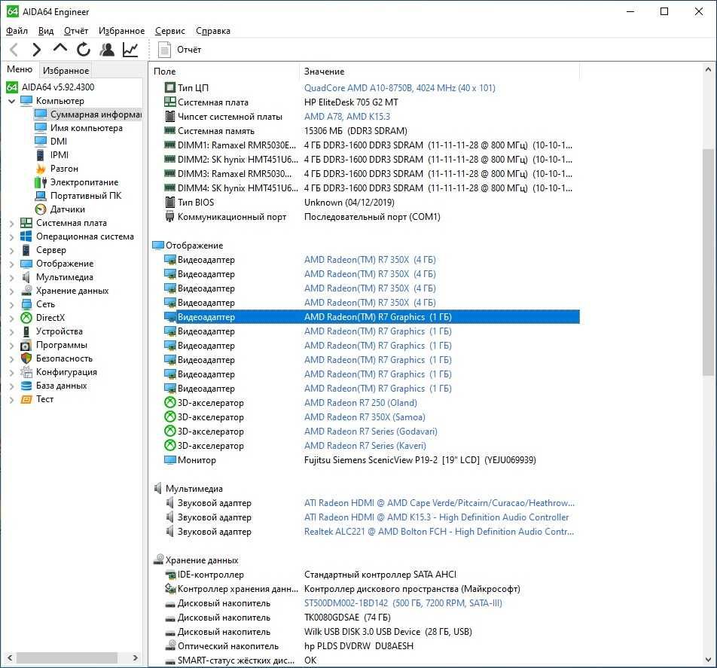The image size is (717, 668).
Task: Click the Мультимедиа speaker icon in tree
Action: click(26, 277)
